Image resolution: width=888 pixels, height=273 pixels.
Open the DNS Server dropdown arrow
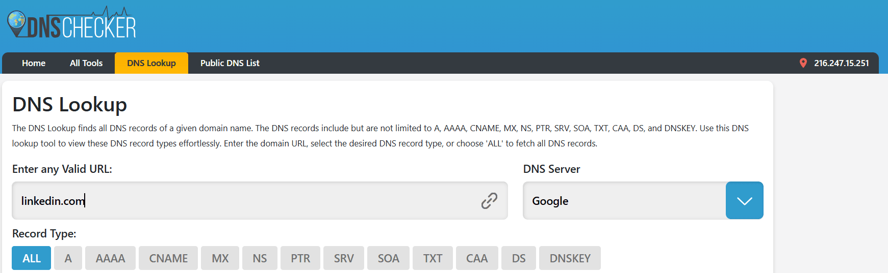[744, 200]
